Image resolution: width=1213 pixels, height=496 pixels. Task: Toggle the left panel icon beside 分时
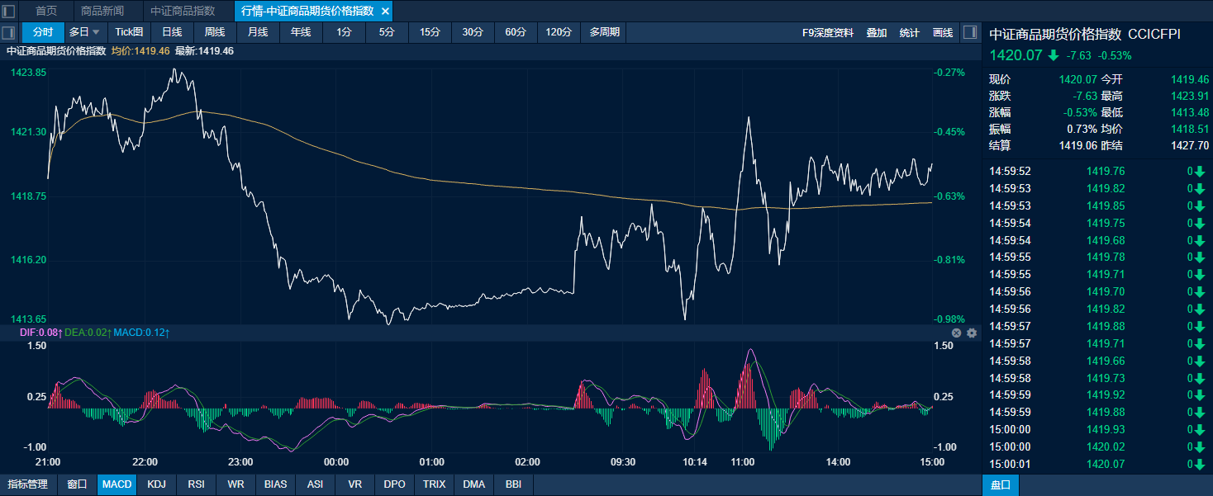(x=9, y=32)
